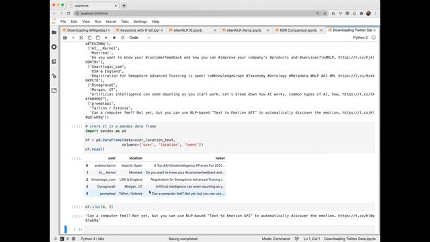Screen dimensions: 430x242
Task: Bookmark this page with the star icon
Action: point(325,13)
